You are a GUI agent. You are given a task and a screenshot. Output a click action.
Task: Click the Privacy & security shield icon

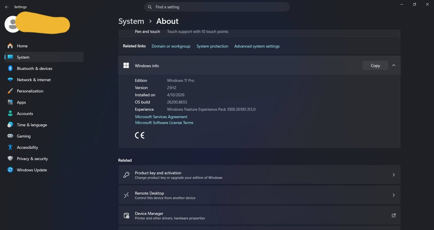10,158
